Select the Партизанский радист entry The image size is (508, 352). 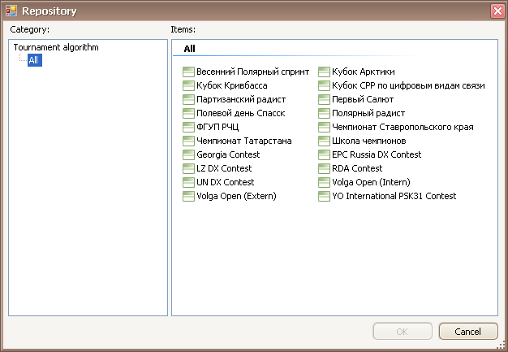coord(241,99)
